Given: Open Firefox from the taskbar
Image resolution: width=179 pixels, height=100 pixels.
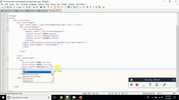Looking at the screenshot, I should [x=81, y=97].
